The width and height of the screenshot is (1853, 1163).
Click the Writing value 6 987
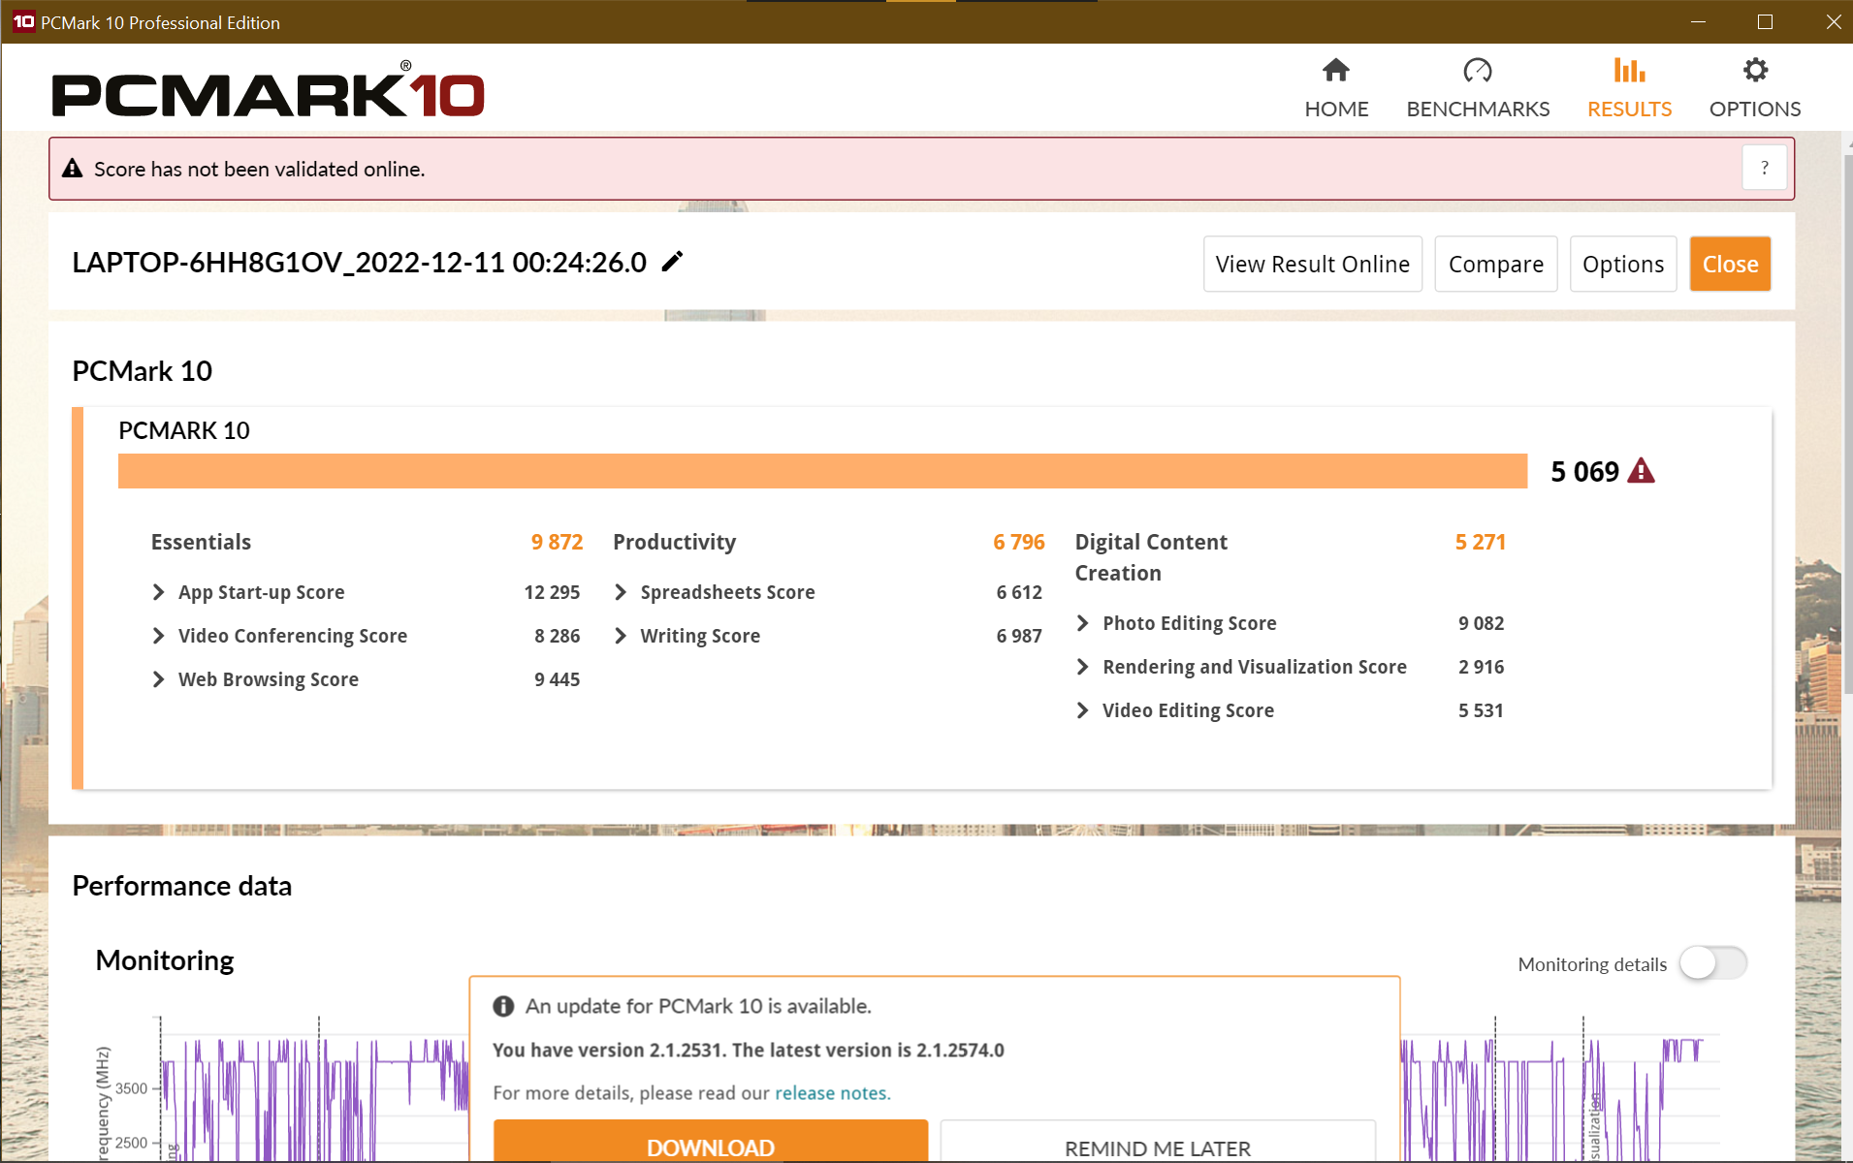[1019, 636]
